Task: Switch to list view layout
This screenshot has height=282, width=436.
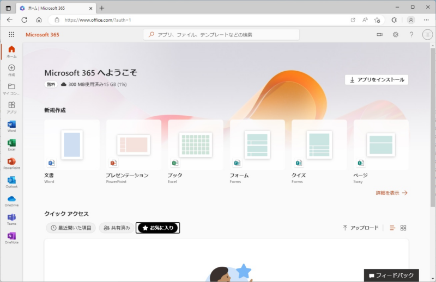Action: (x=392, y=228)
